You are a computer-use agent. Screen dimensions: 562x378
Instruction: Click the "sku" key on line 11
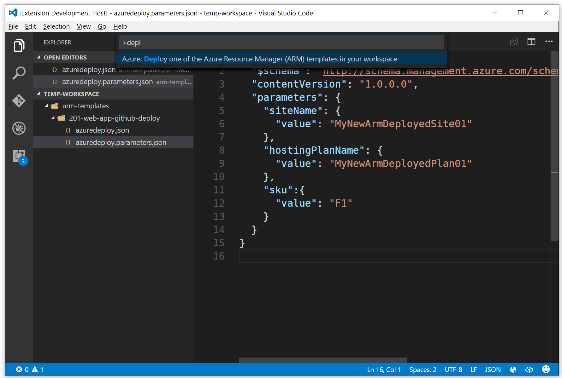tap(278, 190)
